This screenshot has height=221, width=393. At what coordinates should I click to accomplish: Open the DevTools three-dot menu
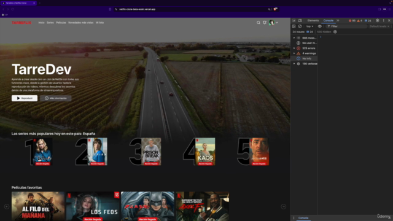pos(383,20)
